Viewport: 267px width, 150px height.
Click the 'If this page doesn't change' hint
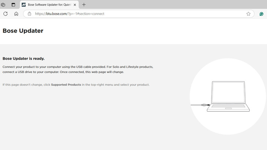click(x=76, y=85)
